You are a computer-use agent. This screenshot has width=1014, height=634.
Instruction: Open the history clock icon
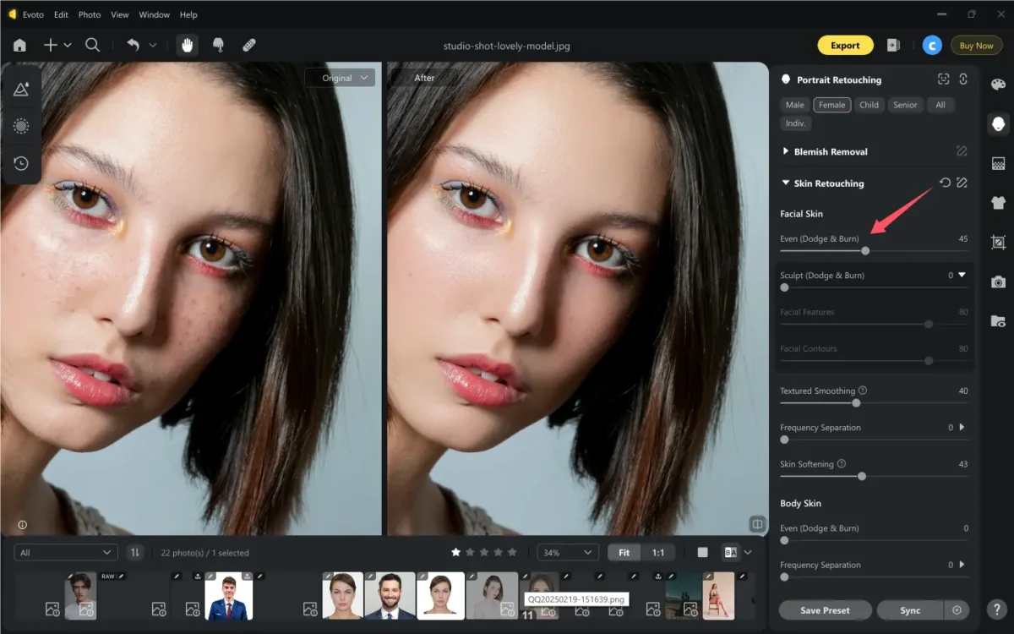[22, 163]
